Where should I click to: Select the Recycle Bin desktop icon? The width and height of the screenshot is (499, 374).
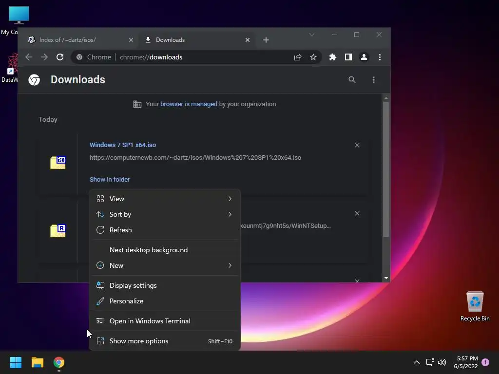pos(475,307)
